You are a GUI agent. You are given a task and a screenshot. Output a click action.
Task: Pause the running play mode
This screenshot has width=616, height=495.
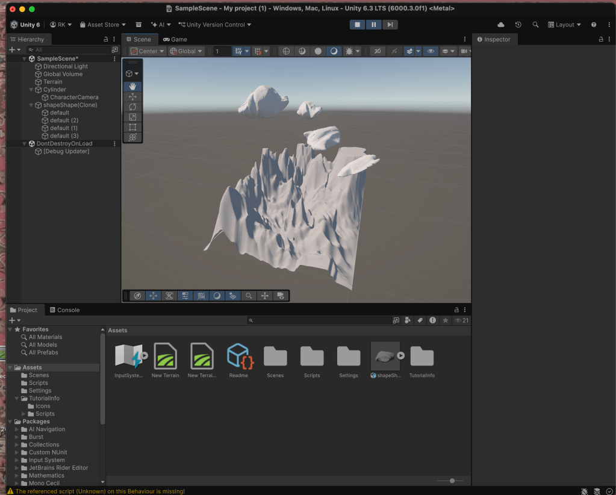[x=374, y=25]
